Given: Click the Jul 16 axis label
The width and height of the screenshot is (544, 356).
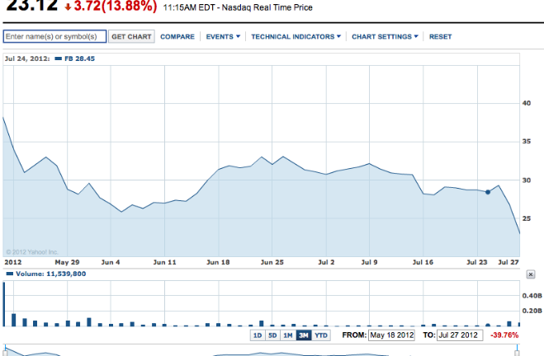Looking at the screenshot, I should (x=423, y=262).
